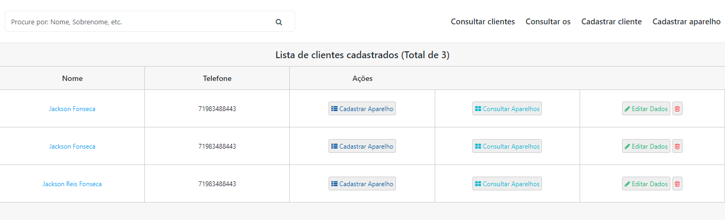Screen dimensions: 725x220
Task: Edit data for second Jackson Fonseca row
Action: point(646,146)
